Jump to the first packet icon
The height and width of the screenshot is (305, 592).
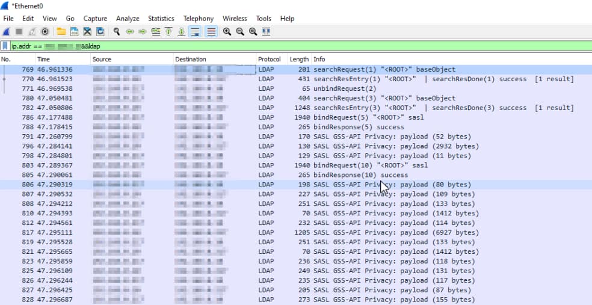[x=169, y=32]
